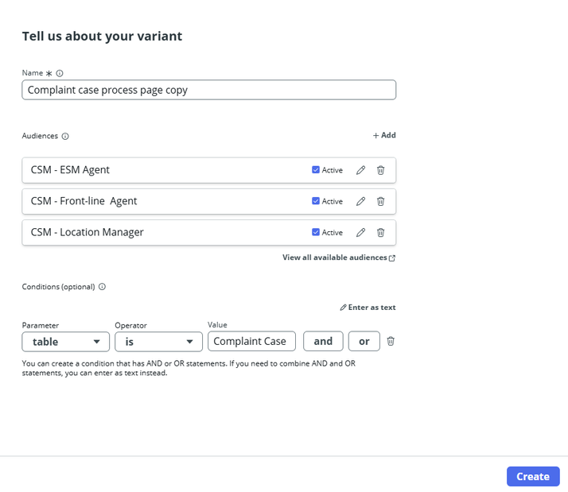Show info tooltip next to Name
This screenshot has height=492, width=568.
pyautogui.click(x=60, y=73)
